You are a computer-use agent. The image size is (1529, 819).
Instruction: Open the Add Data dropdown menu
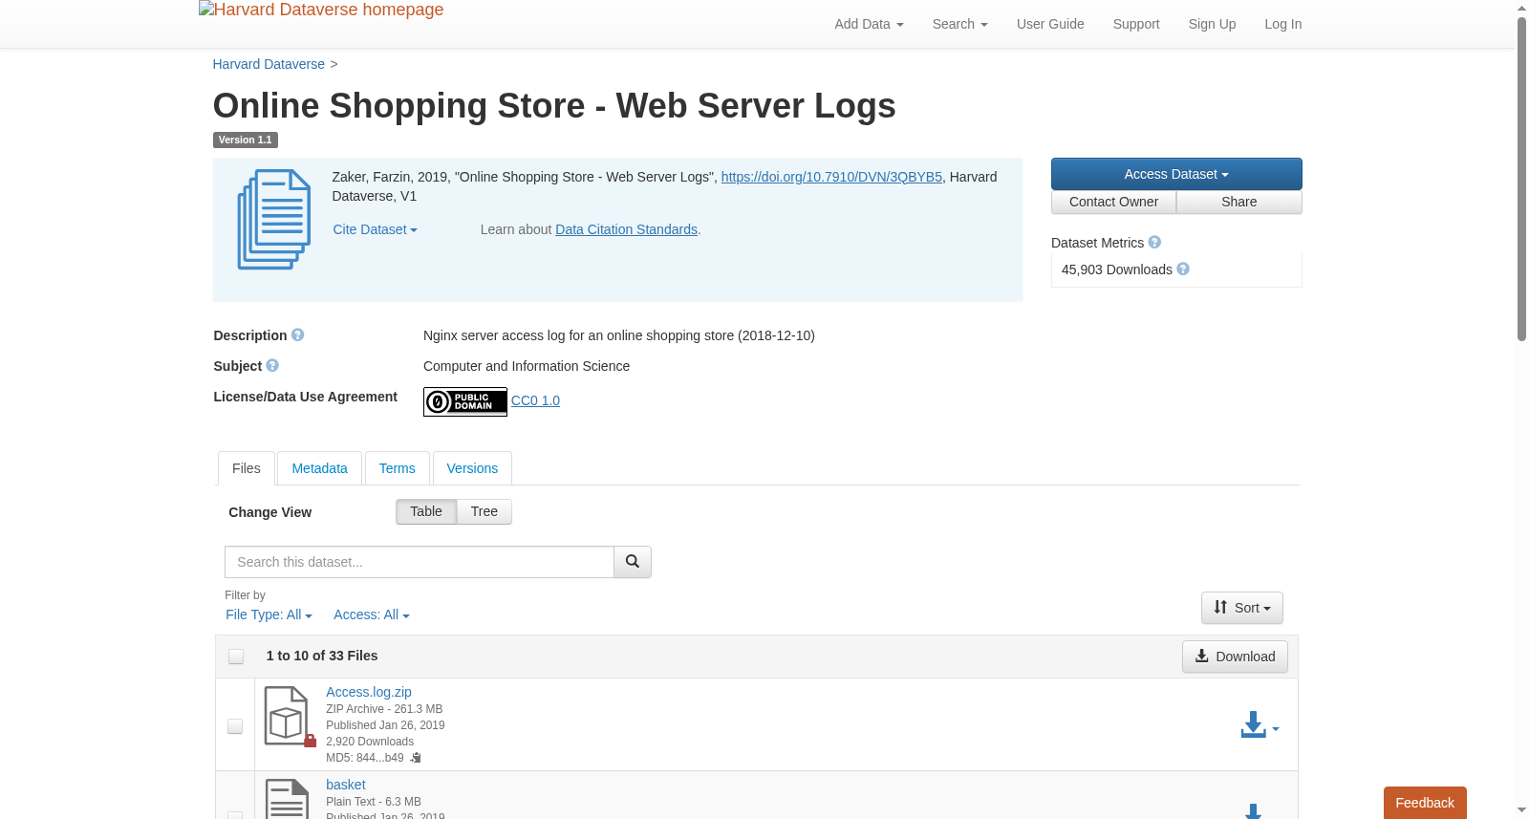coord(869,24)
